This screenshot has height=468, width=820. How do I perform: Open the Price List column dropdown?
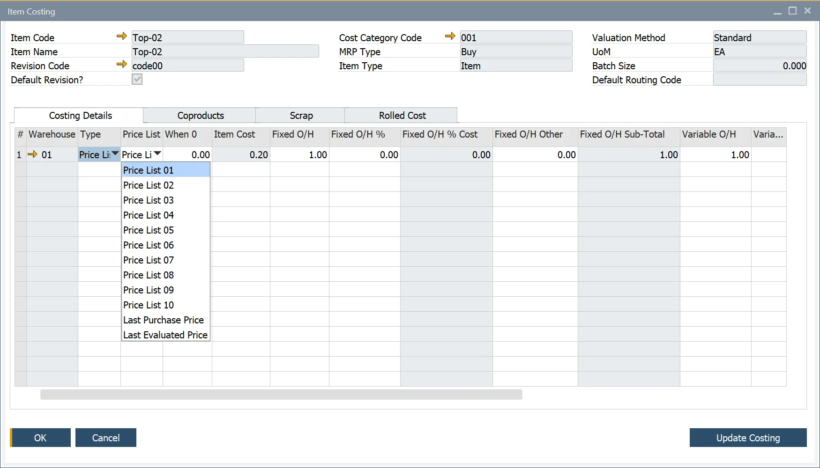[157, 154]
